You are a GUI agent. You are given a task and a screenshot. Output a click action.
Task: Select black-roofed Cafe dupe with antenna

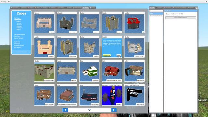coord(89,95)
